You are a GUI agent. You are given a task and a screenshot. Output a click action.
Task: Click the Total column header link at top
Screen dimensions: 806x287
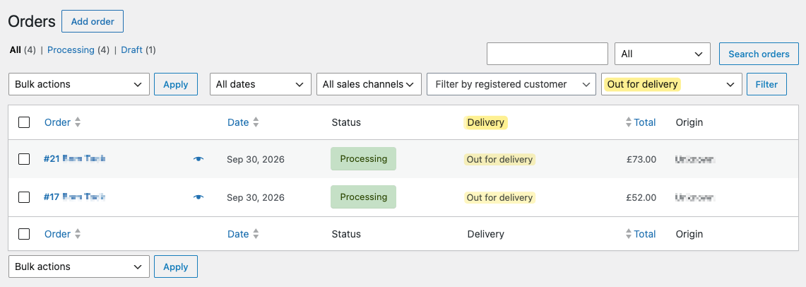645,122
